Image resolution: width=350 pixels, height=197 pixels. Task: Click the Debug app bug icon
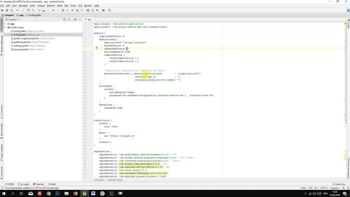click(63, 10)
